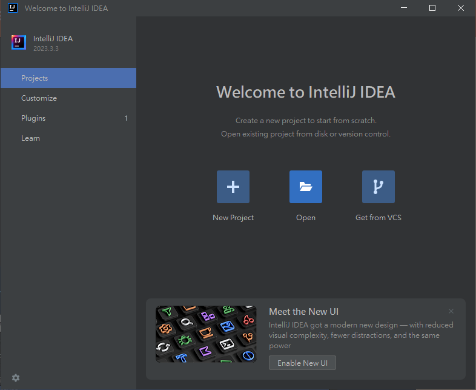This screenshot has height=390, width=476.
Task: Click the Enable New UI button
Action: pyautogui.click(x=302, y=363)
